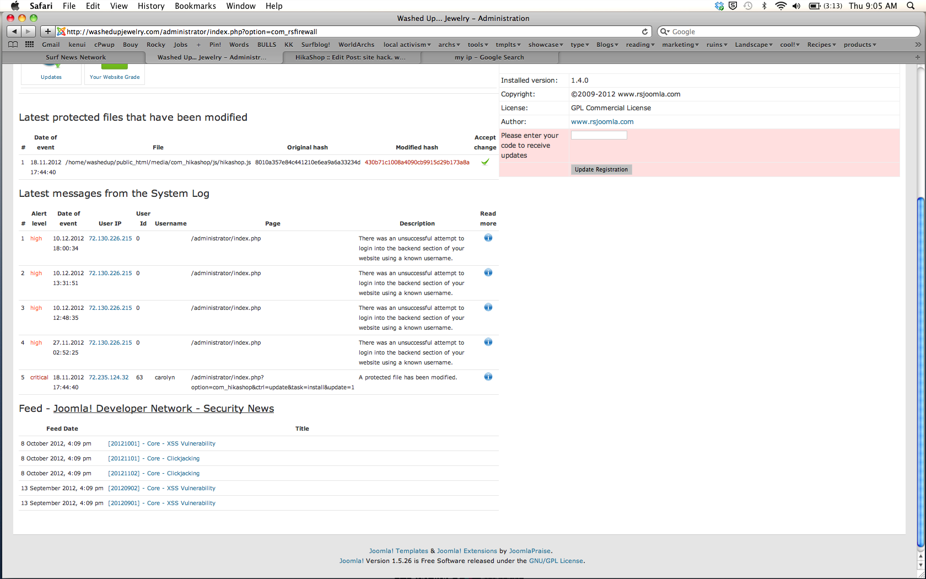The width and height of the screenshot is (926, 579).
Task: Click the volume icon in menu bar
Action: click(x=796, y=6)
